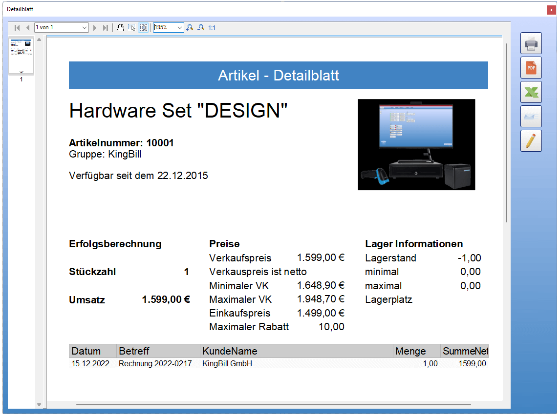Export the Detailblatt to Excel

tap(531, 92)
